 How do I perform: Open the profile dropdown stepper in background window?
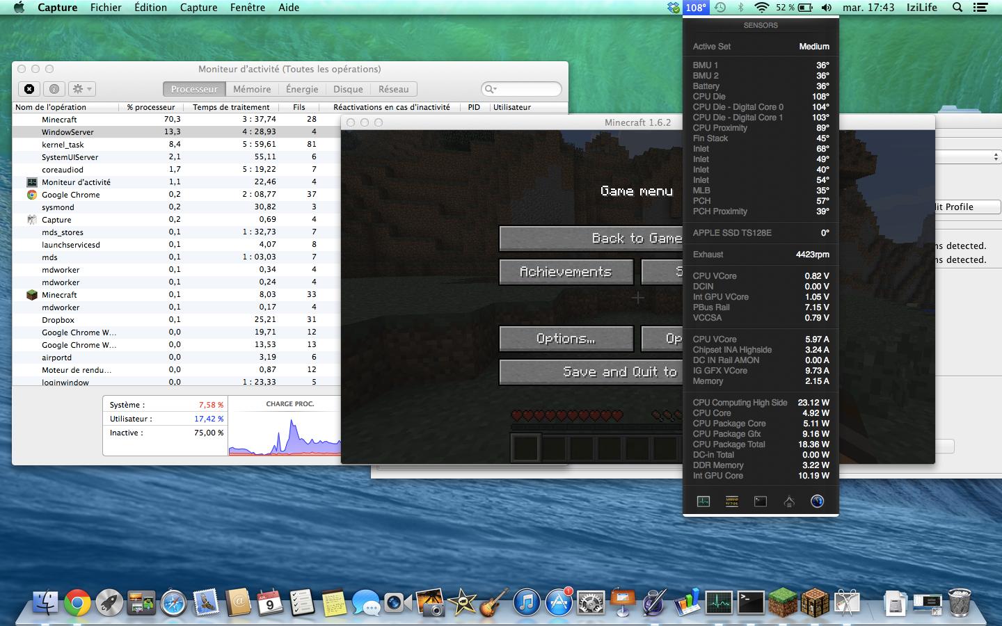pyautogui.click(x=996, y=157)
